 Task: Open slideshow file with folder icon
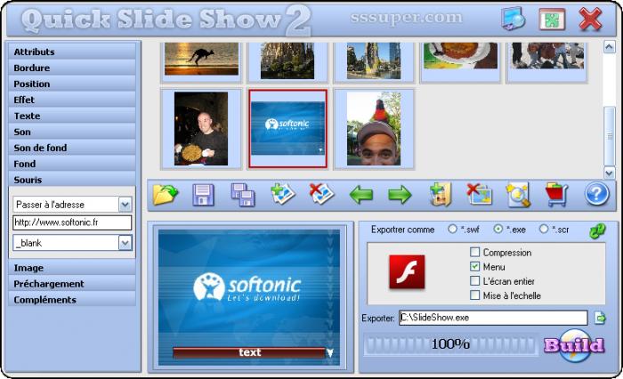pyautogui.click(x=165, y=195)
